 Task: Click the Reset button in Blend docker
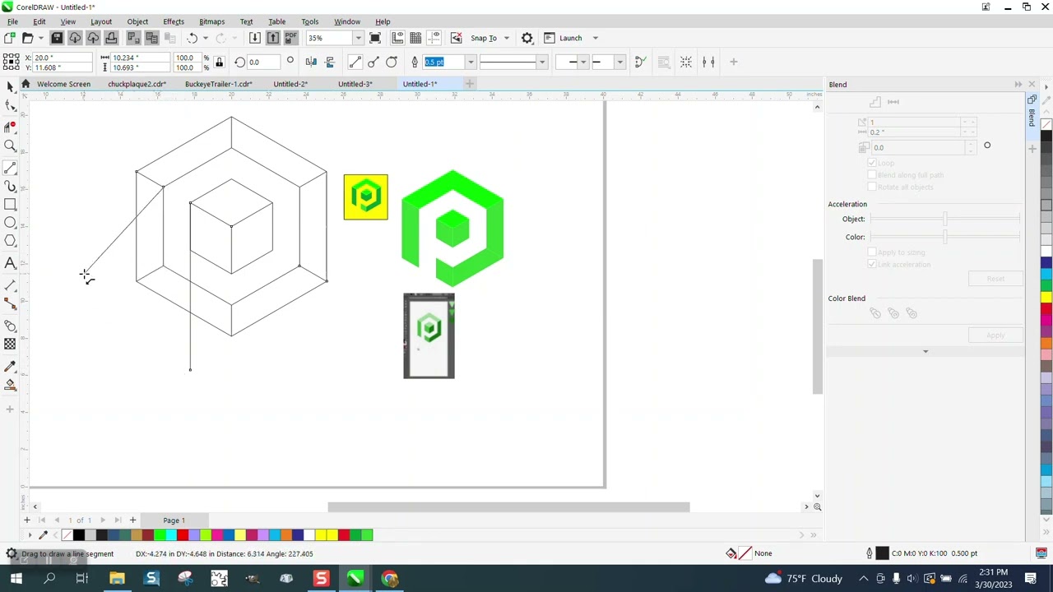coord(995,279)
